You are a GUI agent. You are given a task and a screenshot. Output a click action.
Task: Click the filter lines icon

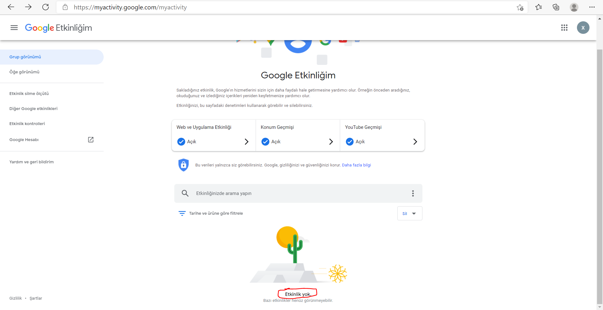click(182, 213)
